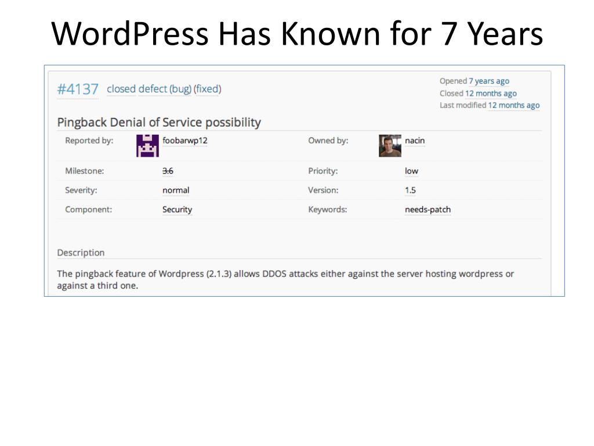Filter by version 1.5
594x446 pixels.
(410, 190)
